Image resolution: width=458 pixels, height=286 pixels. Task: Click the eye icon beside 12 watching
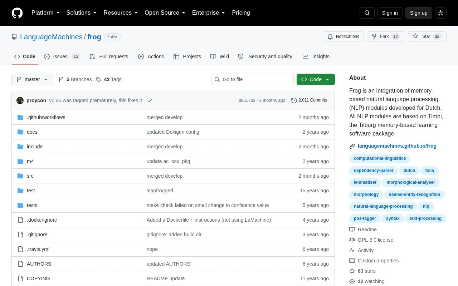coord(352,281)
